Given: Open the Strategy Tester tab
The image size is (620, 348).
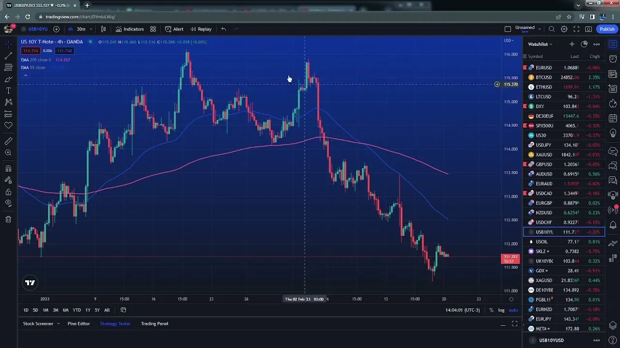Looking at the screenshot, I should (x=115, y=323).
